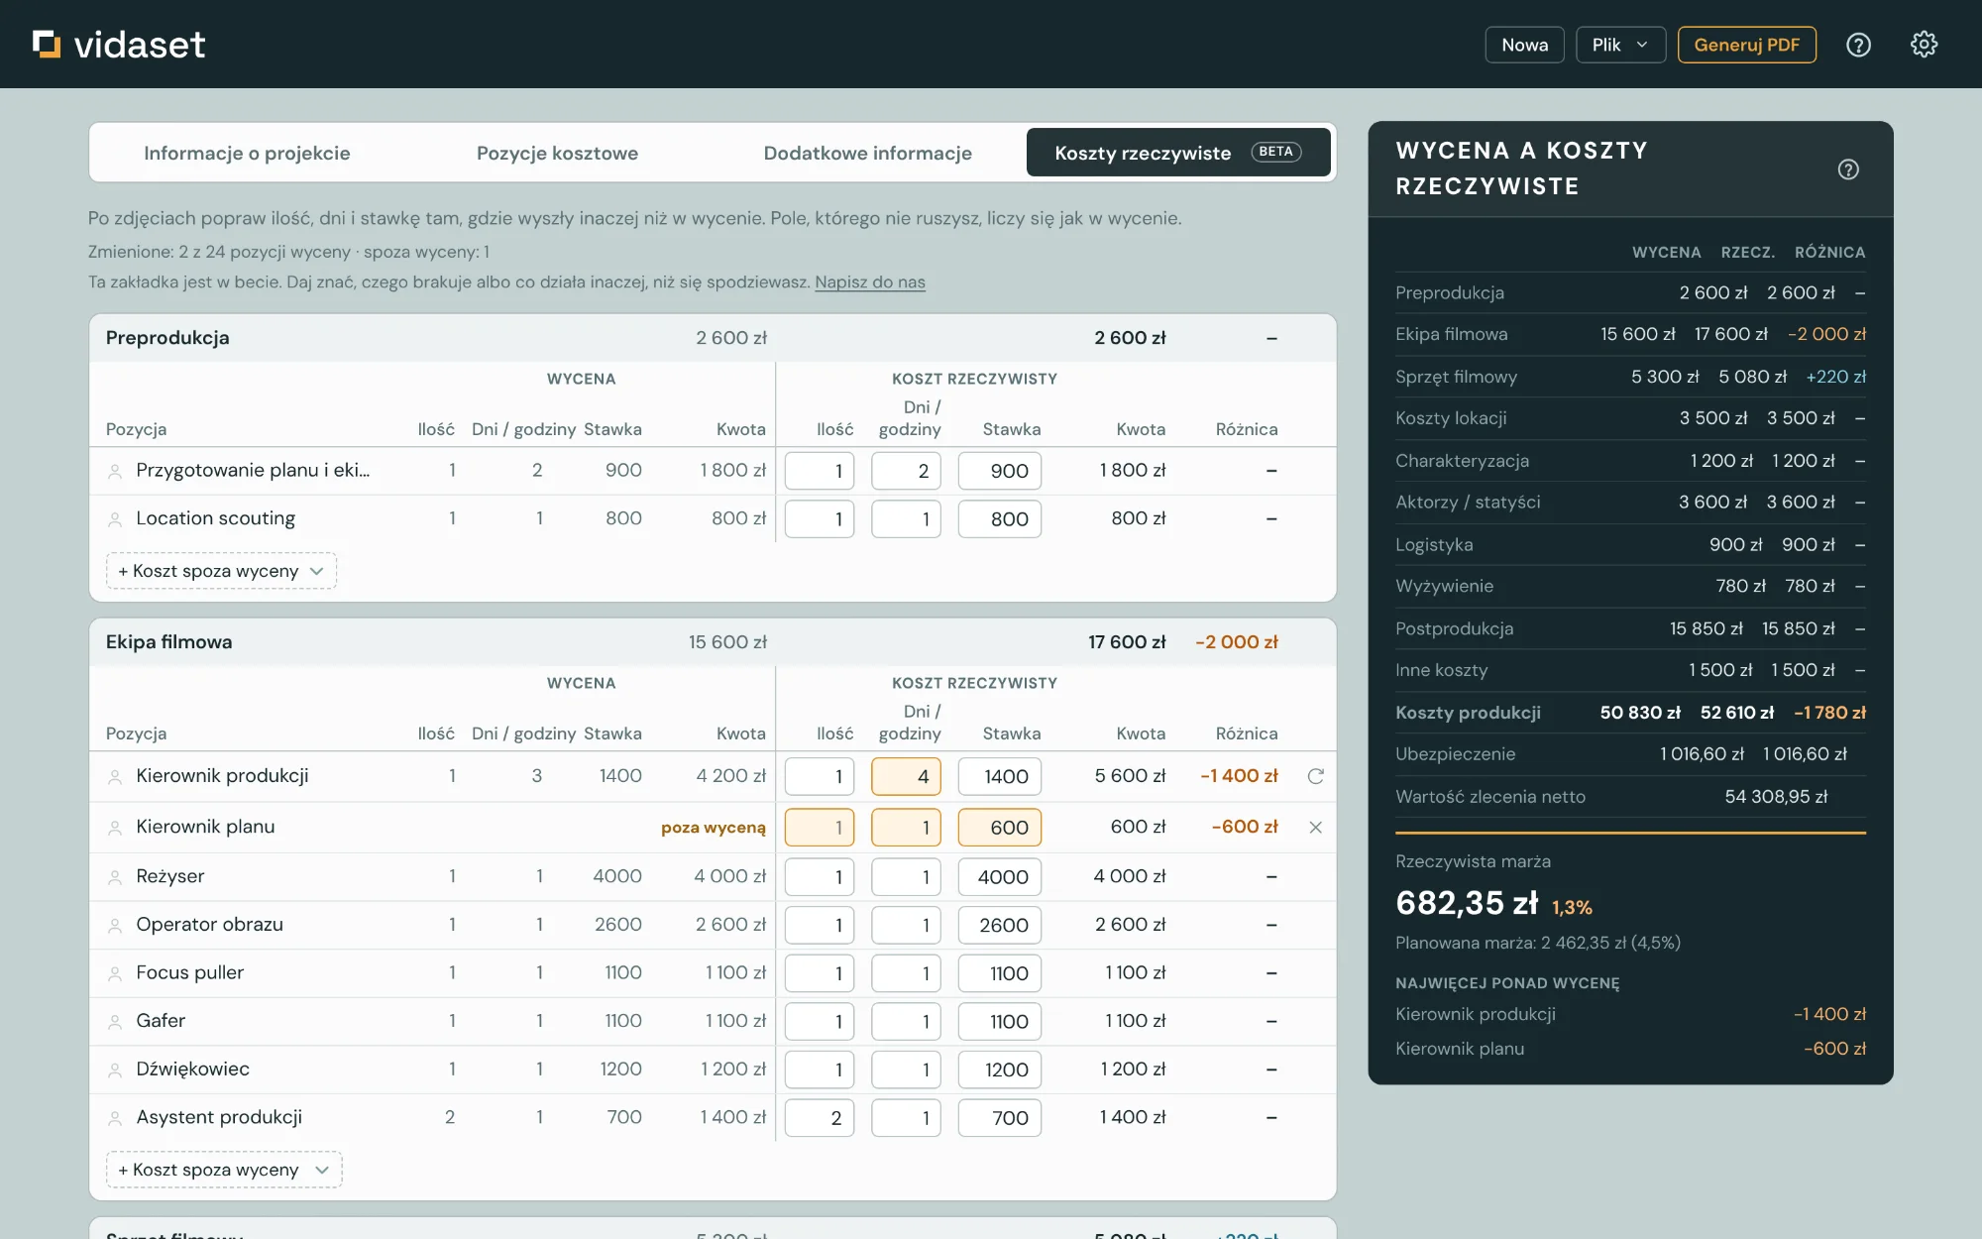
Task: Click Koszty produkcji summary row
Action: click(x=1630, y=713)
